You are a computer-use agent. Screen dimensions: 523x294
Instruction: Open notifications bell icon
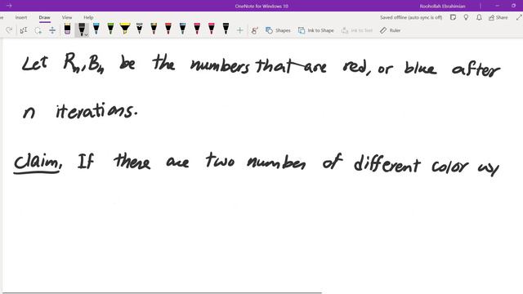(479, 17)
